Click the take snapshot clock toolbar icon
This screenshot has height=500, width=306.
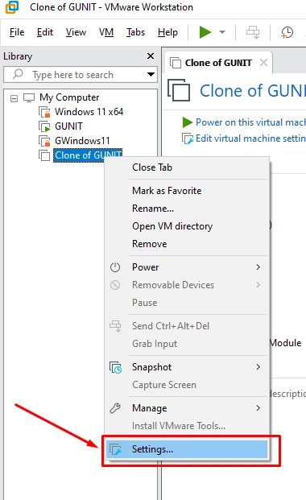point(287,32)
